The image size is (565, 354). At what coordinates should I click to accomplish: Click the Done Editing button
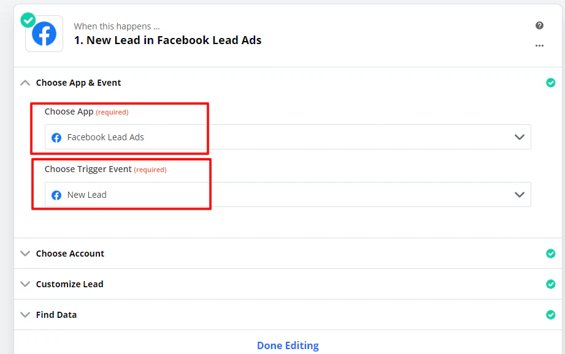[x=288, y=345]
